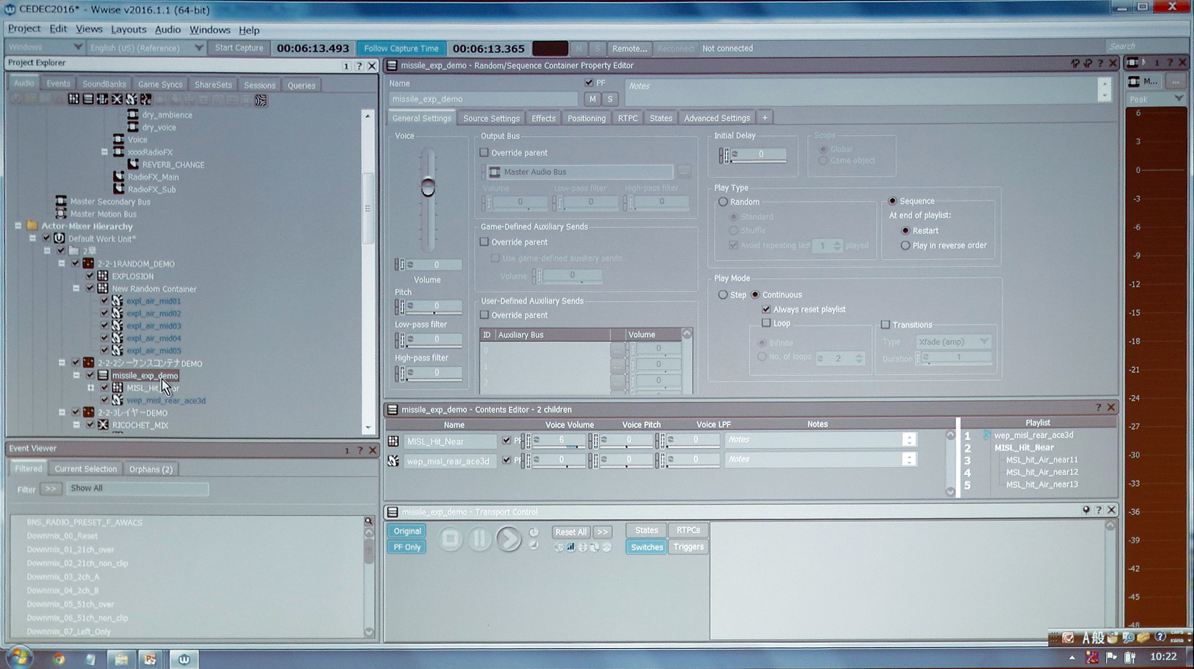Select the Sound SFX filter icon in toolbar
Image resolution: width=1194 pixels, height=669 pixels.
coord(132,100)
